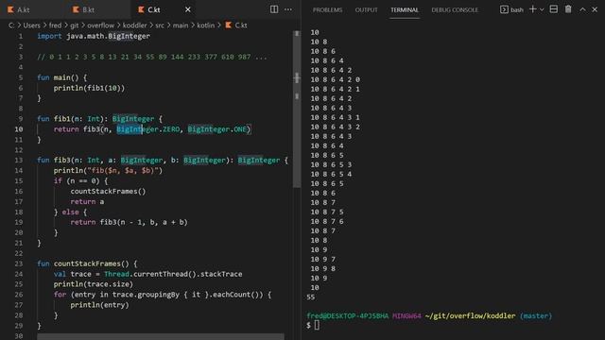This screenshot has width=605, height=340.
Task: Open the terminal launch profile dropdown arrow
Action: coord(542,9)
